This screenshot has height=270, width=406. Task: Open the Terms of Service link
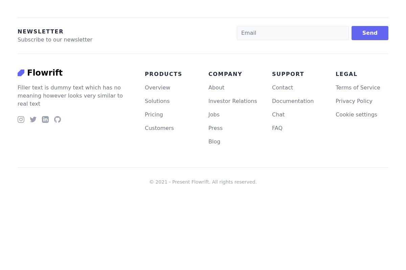(358, 87)
